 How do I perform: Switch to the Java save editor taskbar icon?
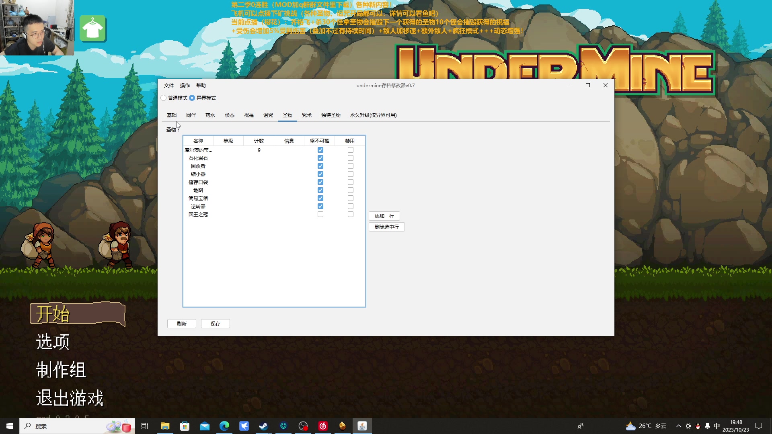(362, 426)
